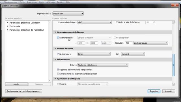Click the Annuler button
The image size is (181, 102).
[169, 91]
